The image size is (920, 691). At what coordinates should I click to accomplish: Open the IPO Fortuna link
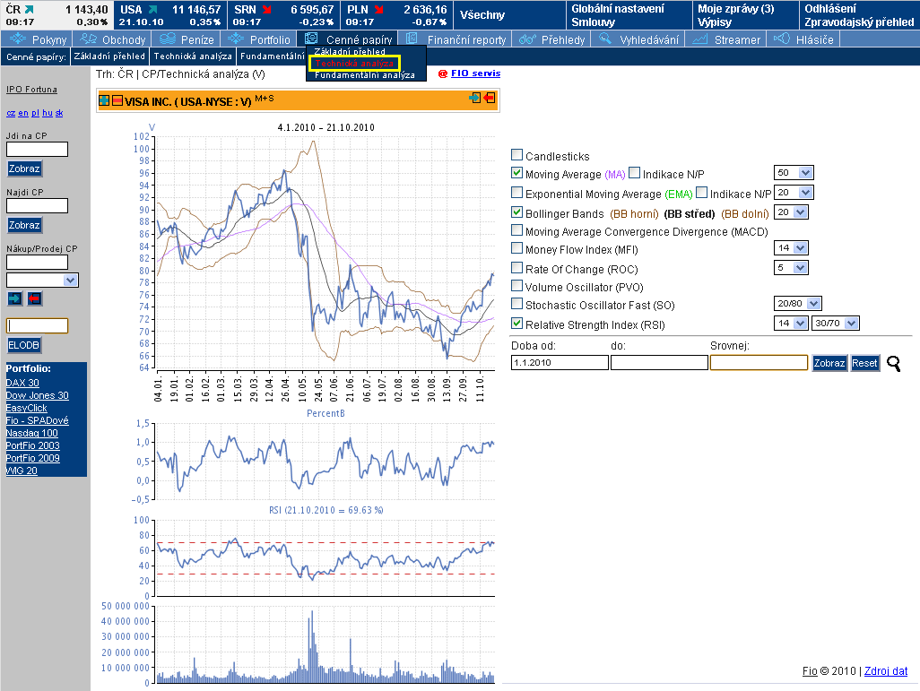31,90
